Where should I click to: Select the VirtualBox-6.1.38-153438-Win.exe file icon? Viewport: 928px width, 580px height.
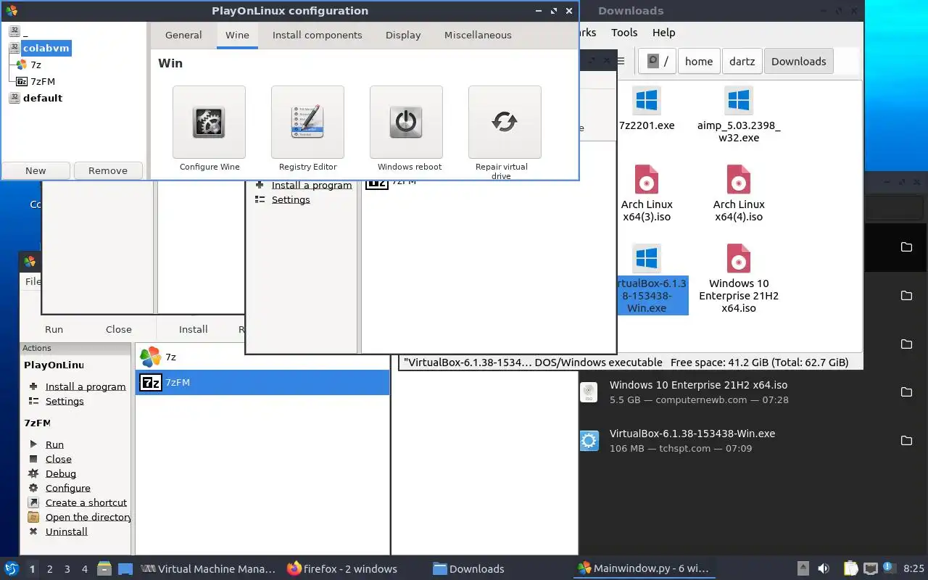pos(646,258)
